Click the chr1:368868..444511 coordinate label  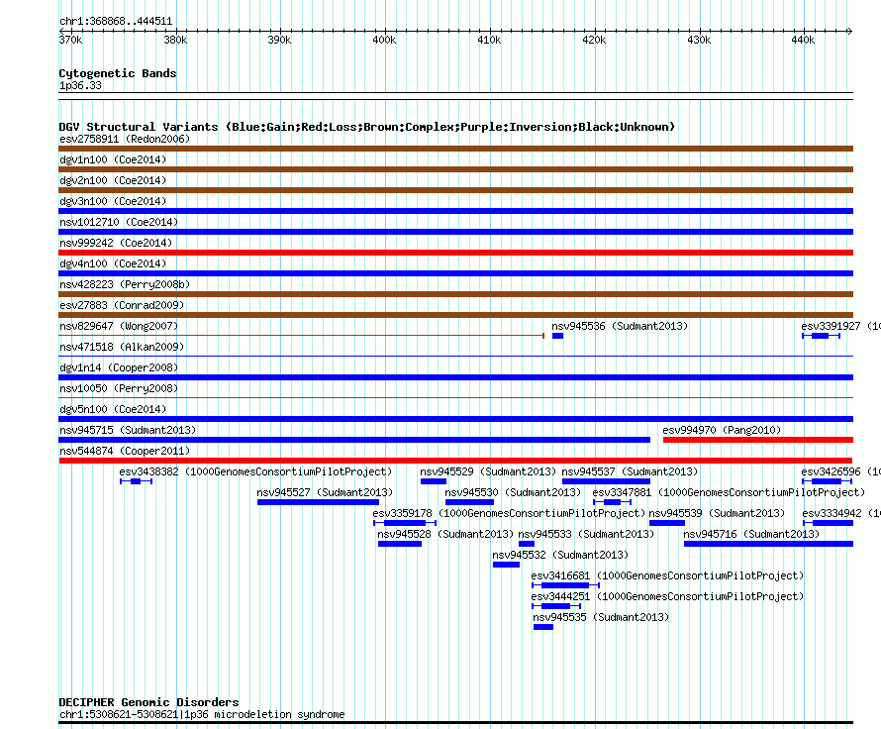(x=116, y=21)
